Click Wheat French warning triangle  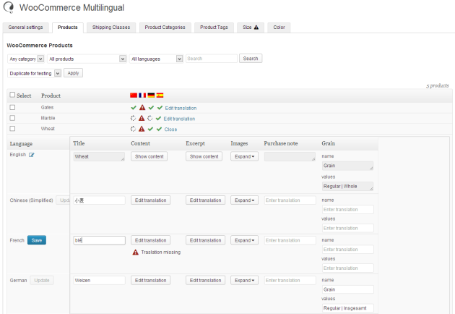(x=142, y=129)
